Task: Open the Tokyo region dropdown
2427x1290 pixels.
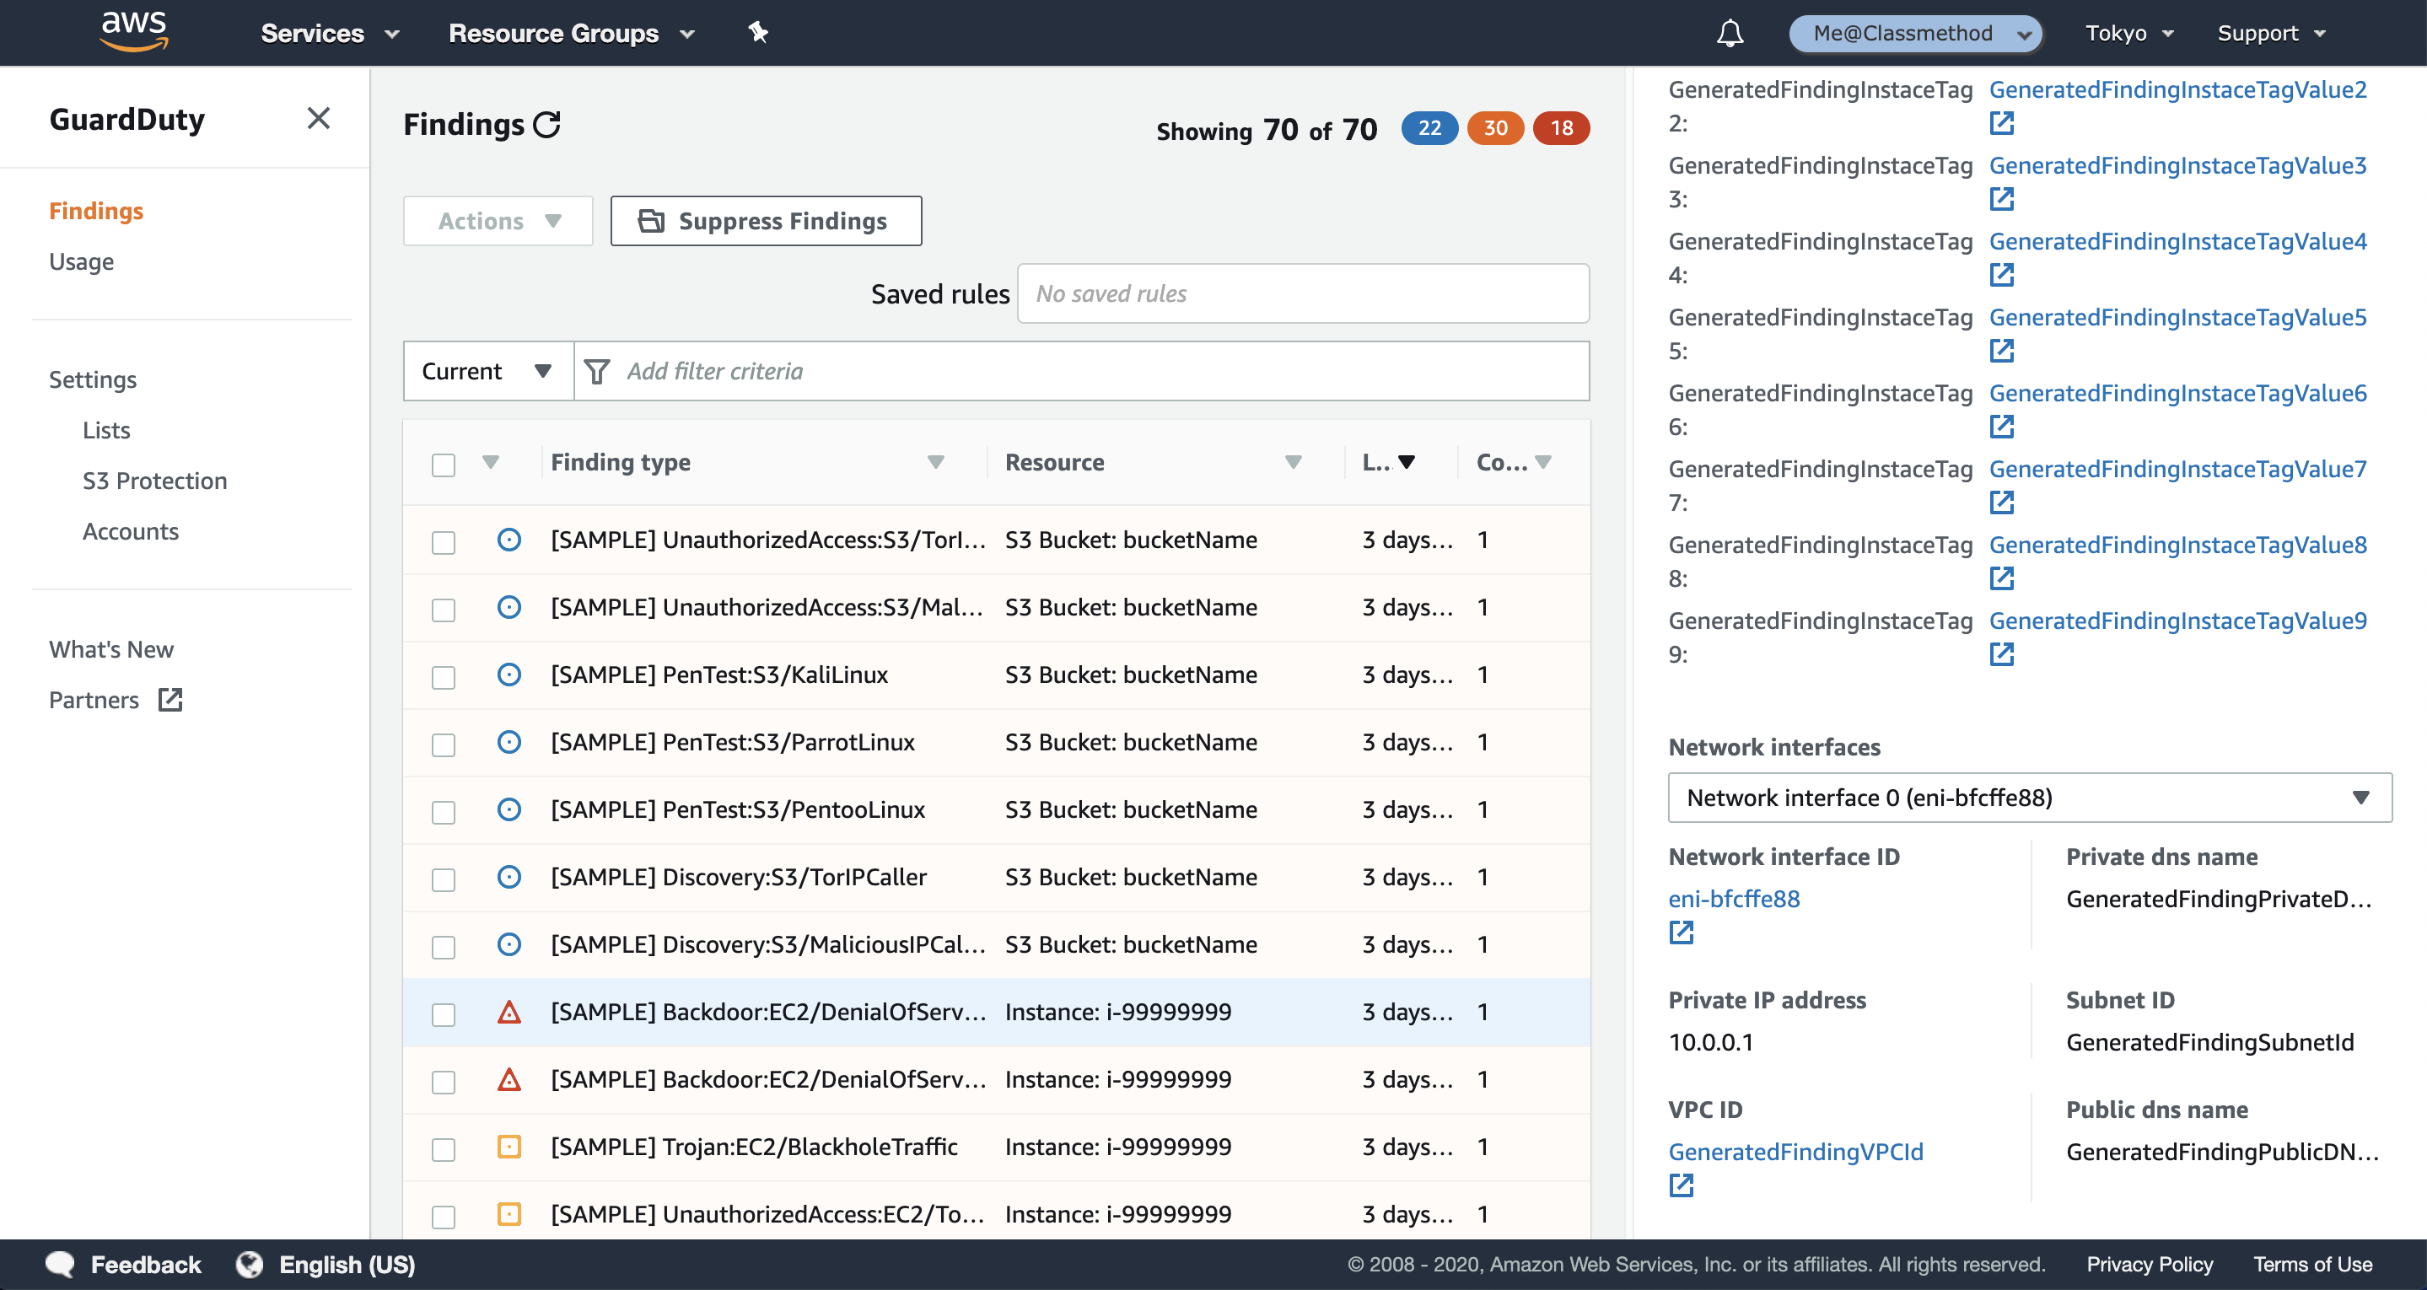Action: pos(2128,33)
